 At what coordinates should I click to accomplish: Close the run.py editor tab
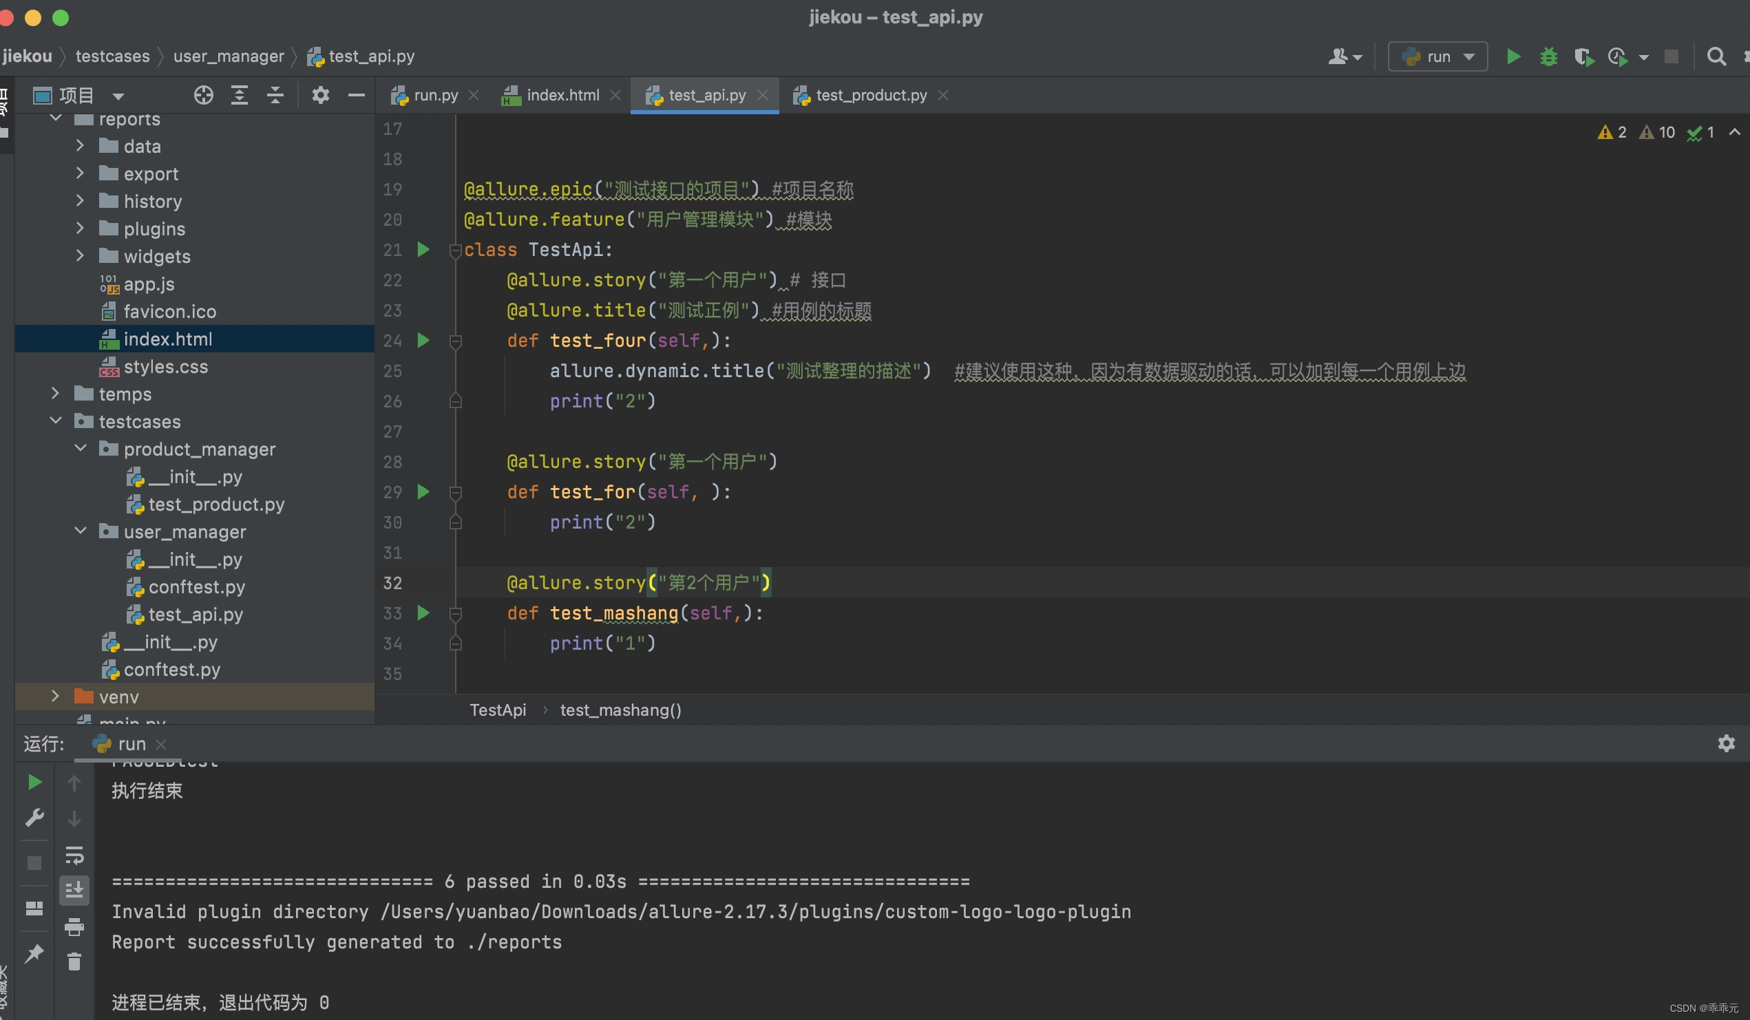pos(474,95)
